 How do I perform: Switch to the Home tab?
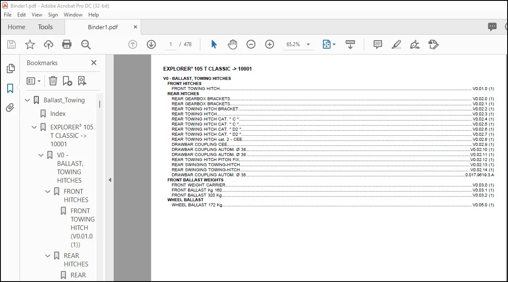16,27
